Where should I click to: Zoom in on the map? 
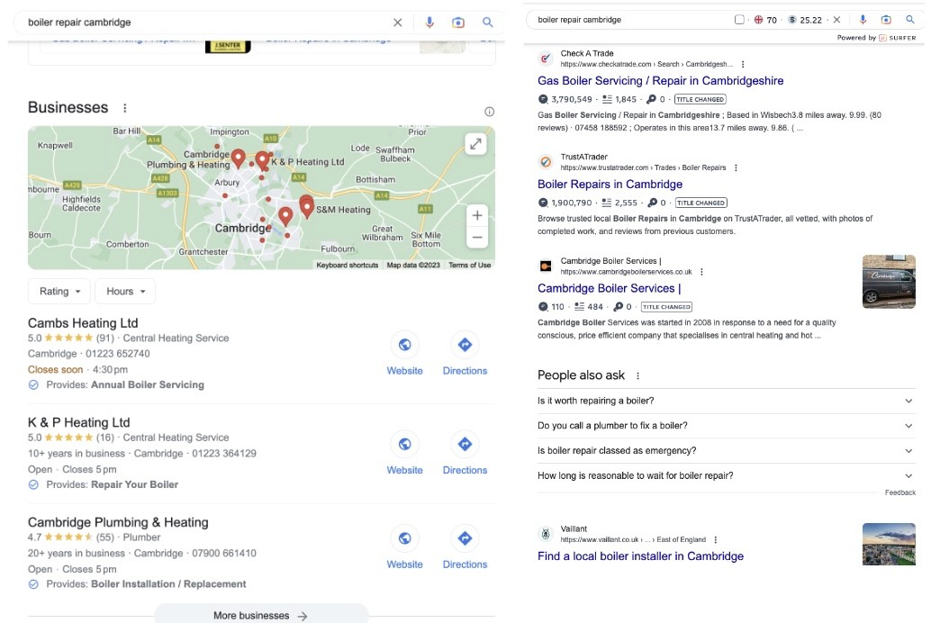(477, 215)
